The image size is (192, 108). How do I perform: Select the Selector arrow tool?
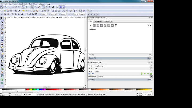[2, 18]
